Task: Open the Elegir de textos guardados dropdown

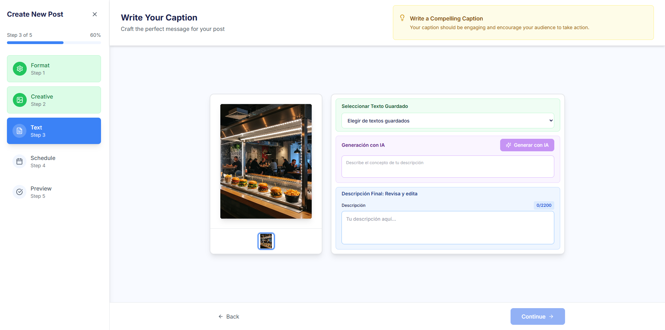Action: [x=447, y=121]
